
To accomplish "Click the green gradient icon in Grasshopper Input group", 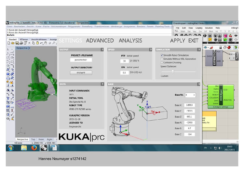I will (x=225, y=39).
